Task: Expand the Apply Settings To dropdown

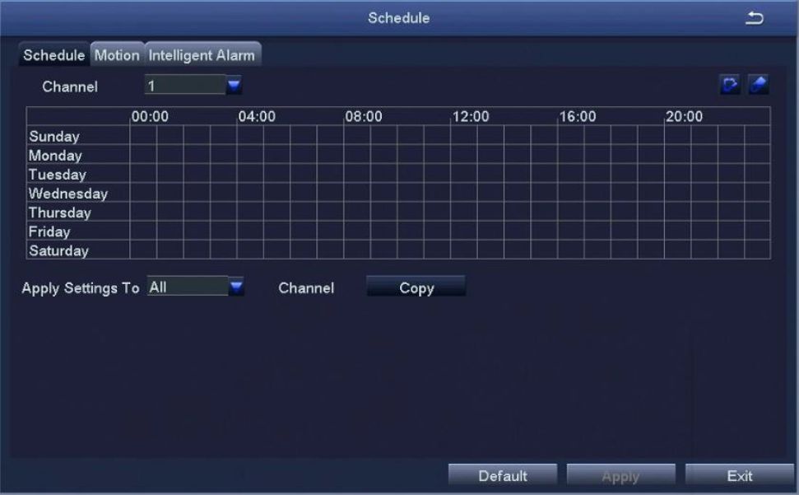Action: pos(236,287)
